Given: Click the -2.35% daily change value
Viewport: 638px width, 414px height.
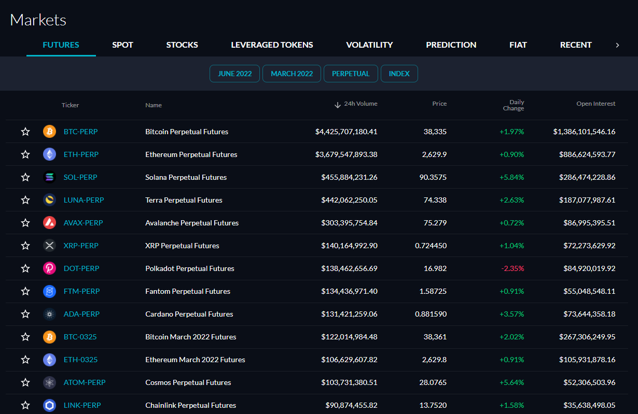Looking at the screenshot, I should [512, 268].
